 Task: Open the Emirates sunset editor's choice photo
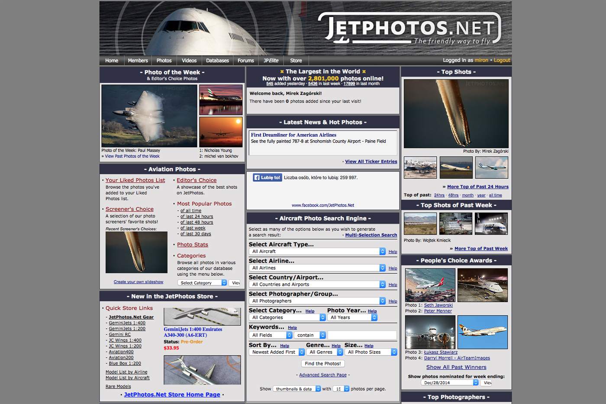click(221, 100)
